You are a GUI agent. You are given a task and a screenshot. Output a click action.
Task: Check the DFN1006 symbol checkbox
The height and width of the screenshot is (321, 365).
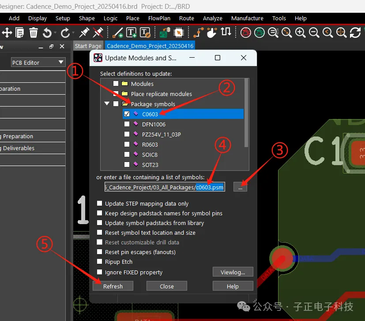tap(127, 124)
